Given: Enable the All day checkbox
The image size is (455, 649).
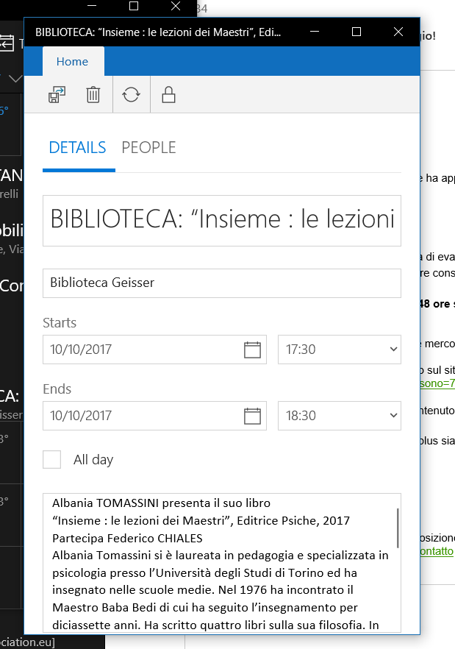Looking at the screenshot, I should point(52,460).
